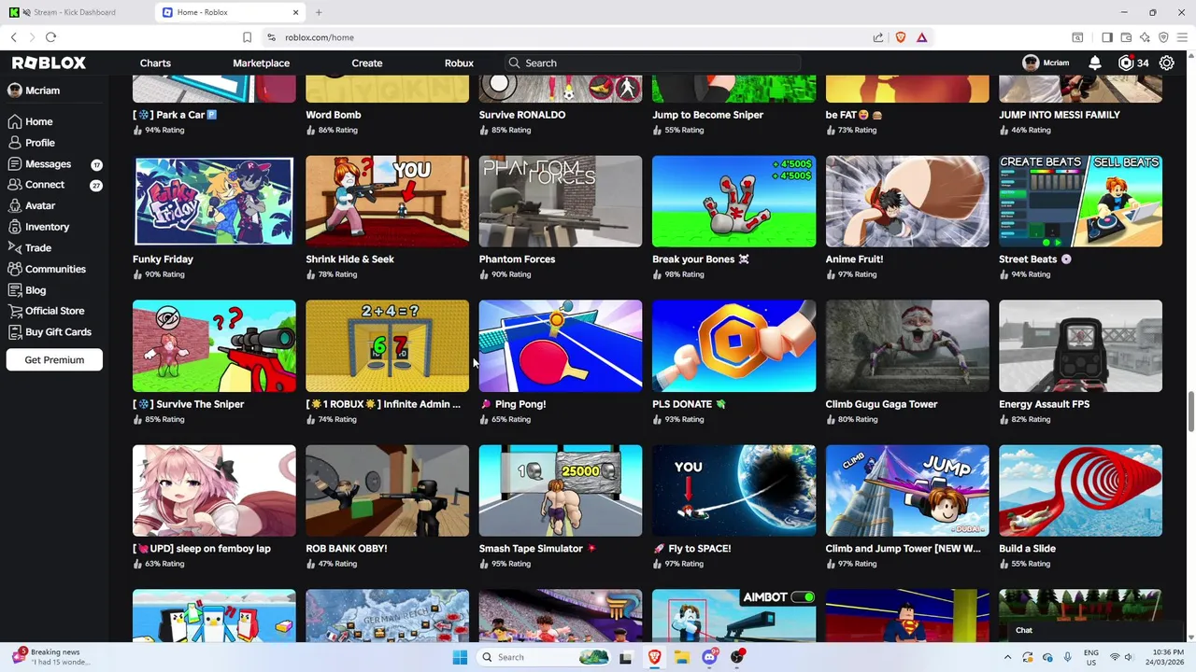Open Brave browser in the taskbar
This screenshot has height=672, width=1196.
654,657
